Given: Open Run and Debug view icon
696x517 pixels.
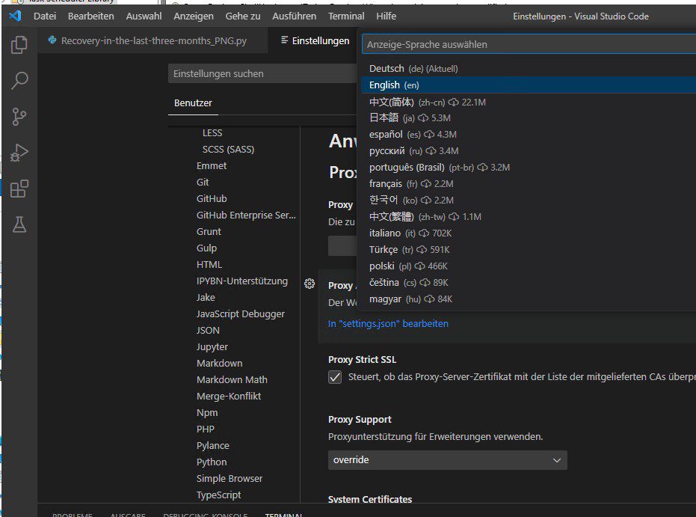Looking at the screenshot, I should coord(19,153).
